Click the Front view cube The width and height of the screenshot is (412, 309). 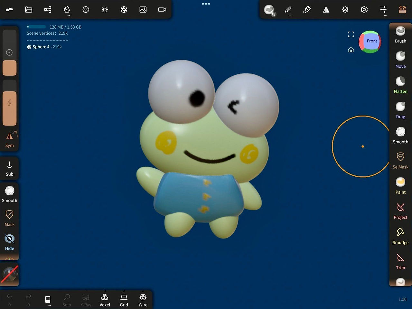[x=370, y=42]
